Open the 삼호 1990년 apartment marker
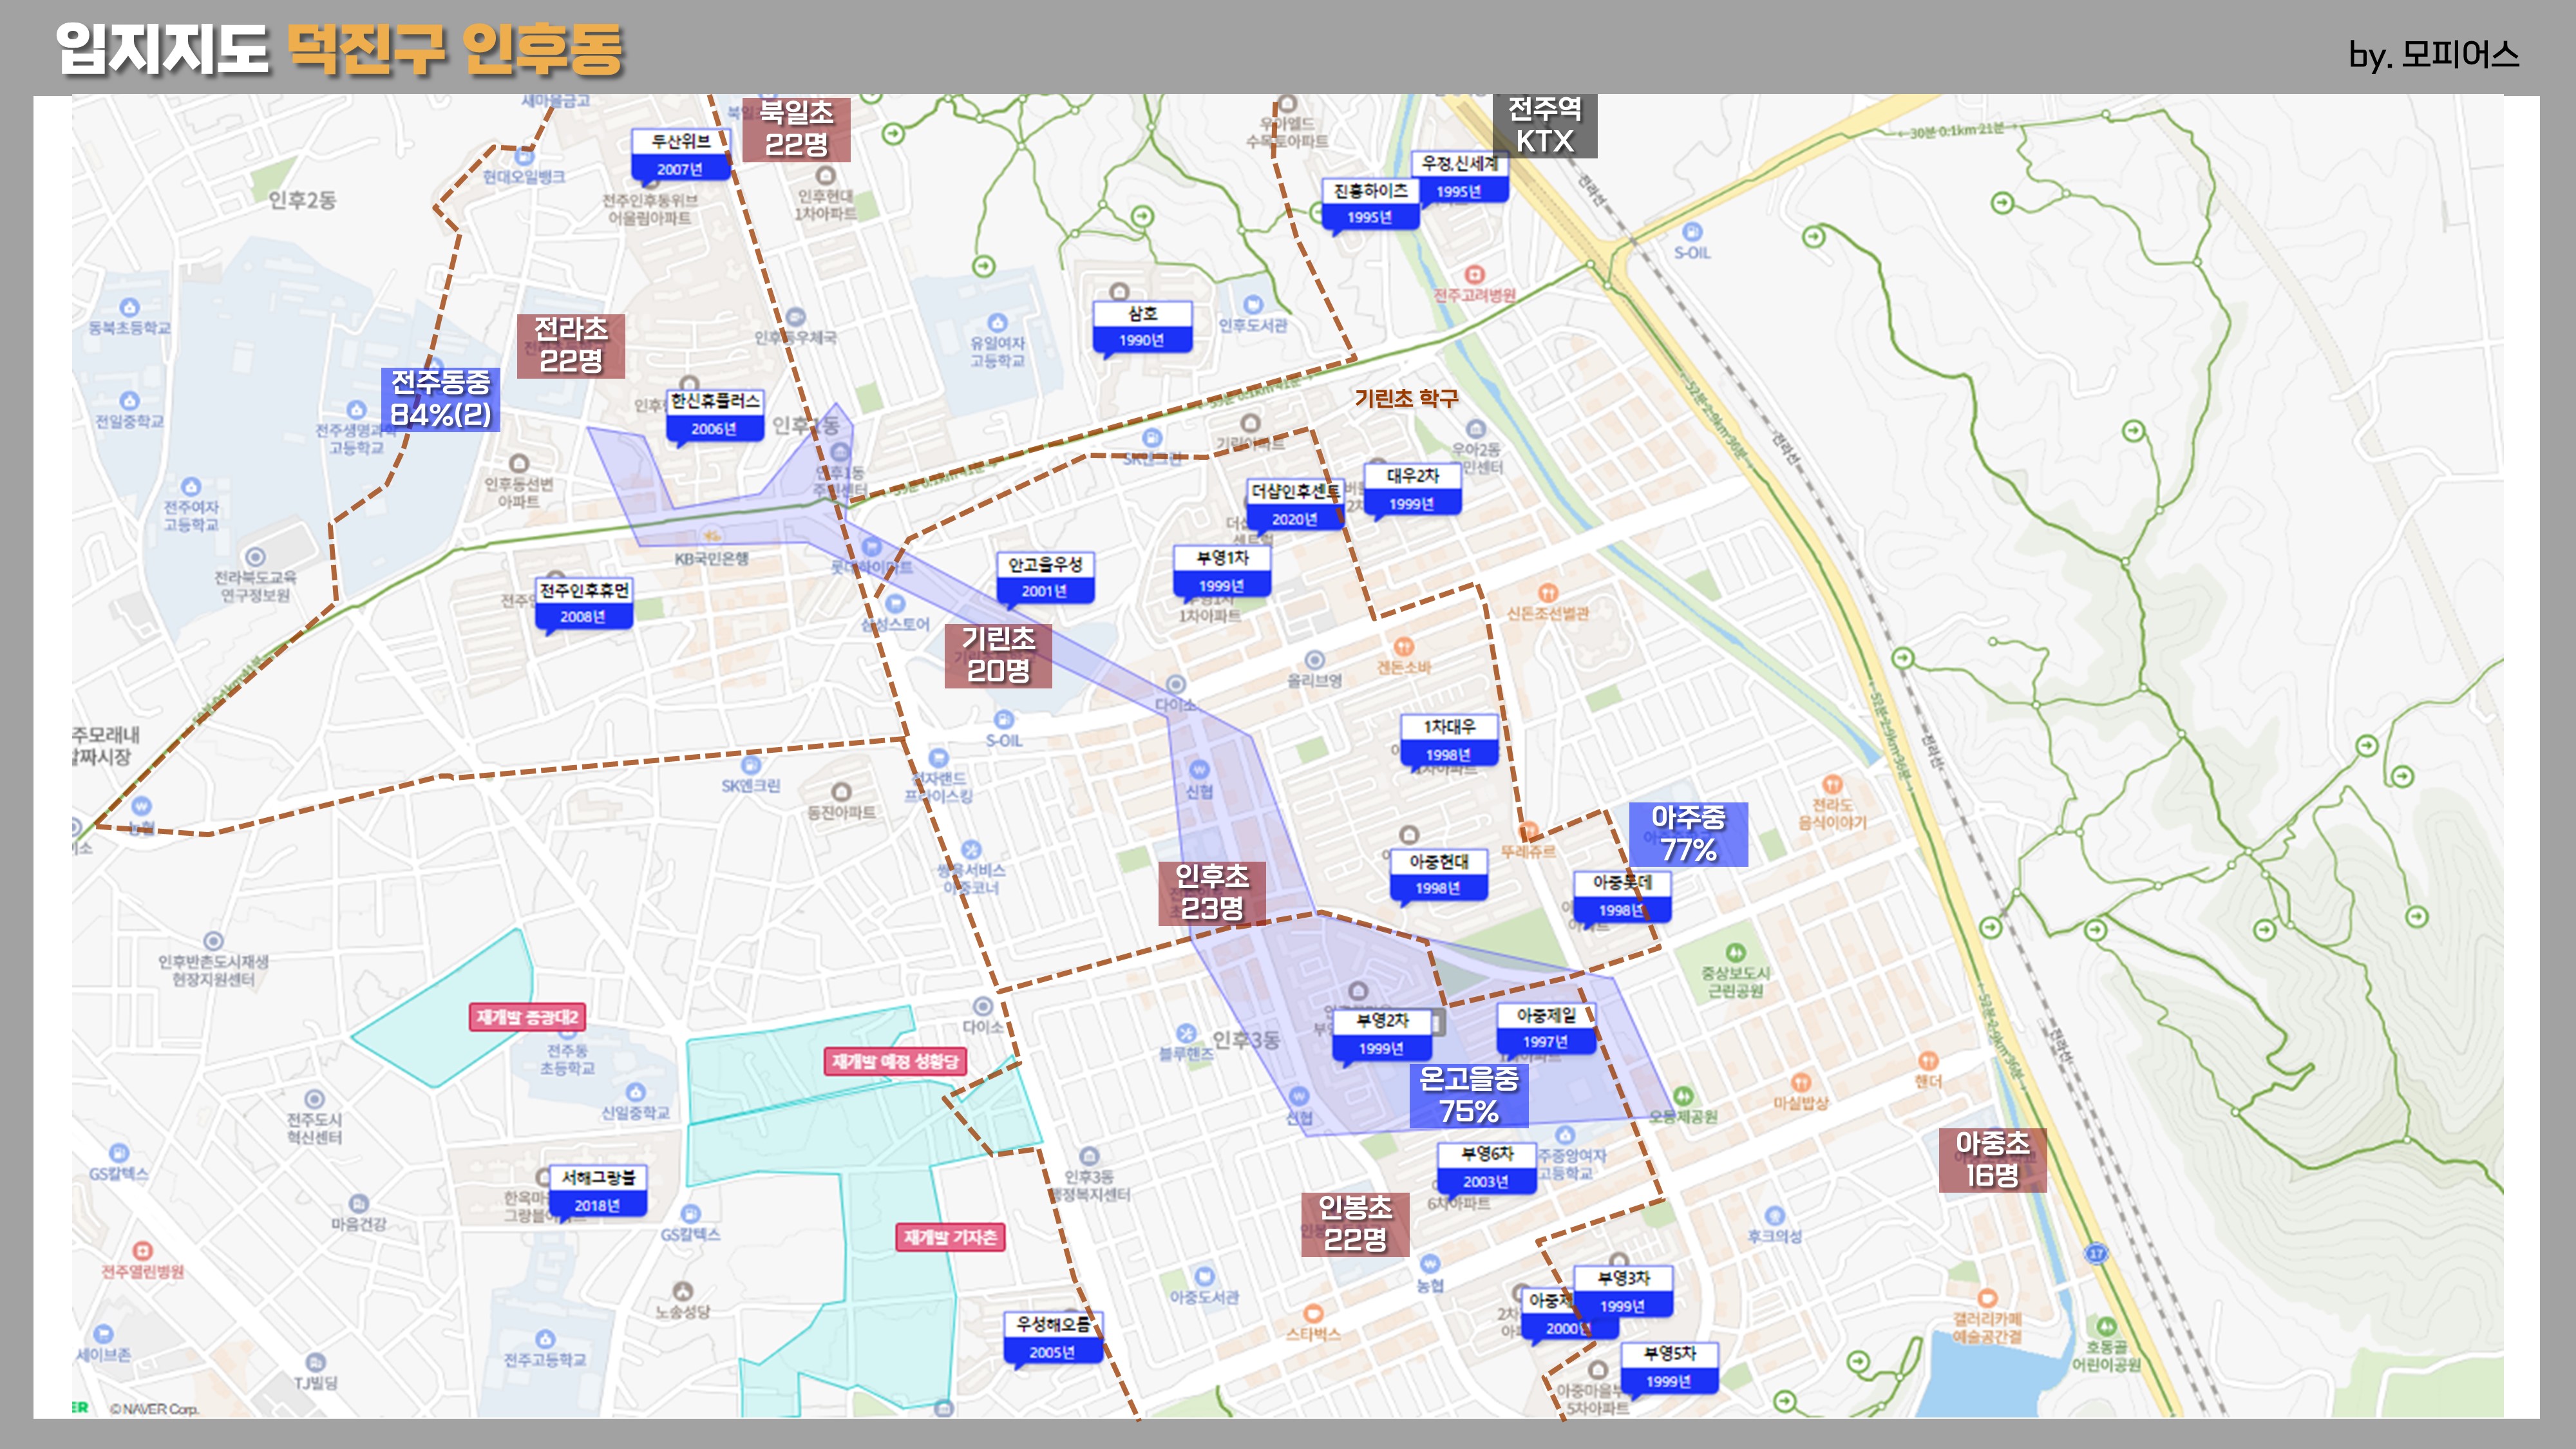 click(x=1142, y=326)
